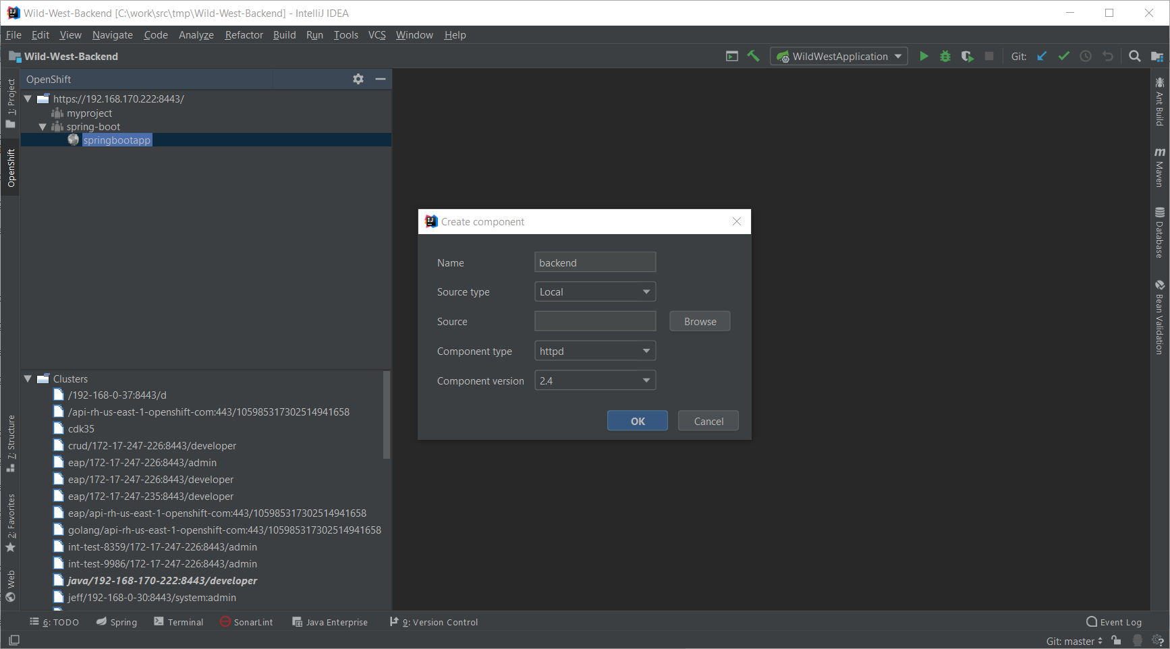Browse for the component source

click(x=700, y=322)
